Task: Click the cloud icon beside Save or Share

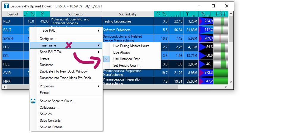Action: click(33, 101)
